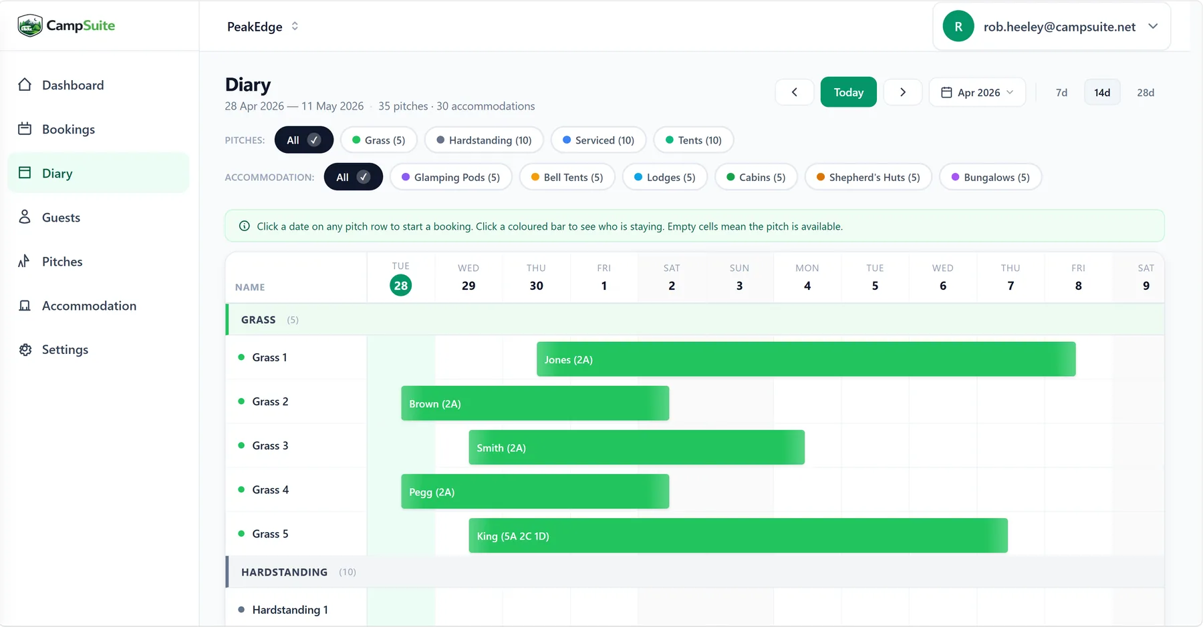Filter by Shepherd's Huts (5)
The height and width of the screenshot is (627, 1203).
[868, 177]
